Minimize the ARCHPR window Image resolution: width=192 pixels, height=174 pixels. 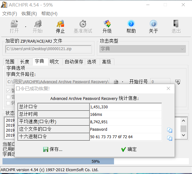(148, 5)
